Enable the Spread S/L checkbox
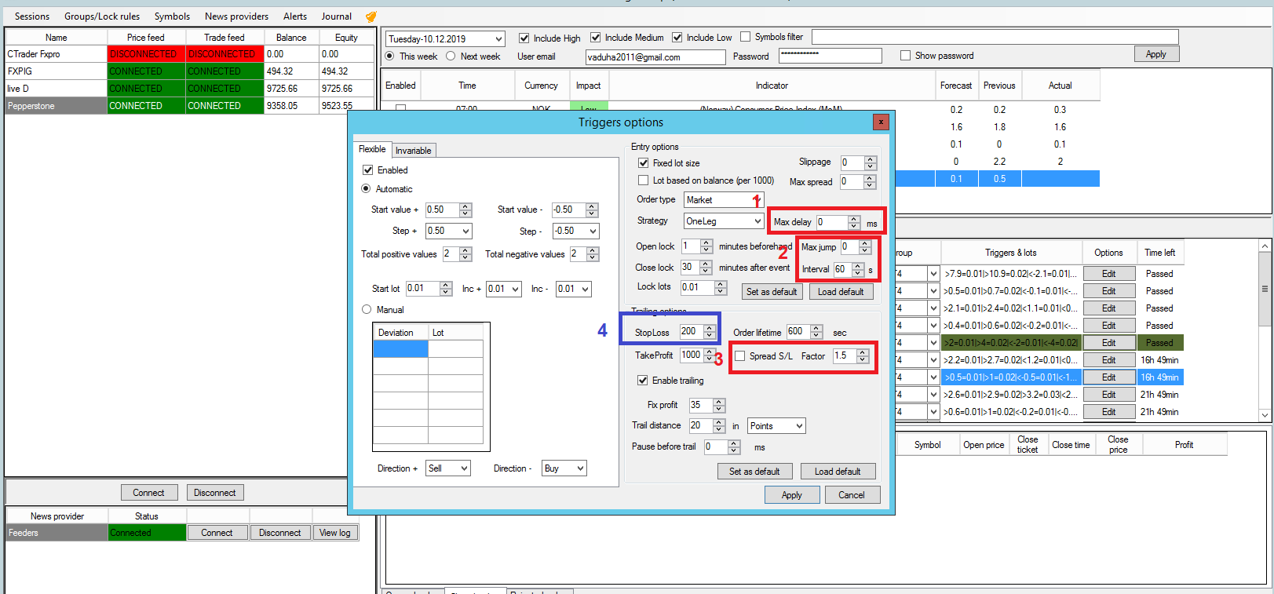Image resolution: width=1274 pixels, height=594 pixels. coord(739,356)
